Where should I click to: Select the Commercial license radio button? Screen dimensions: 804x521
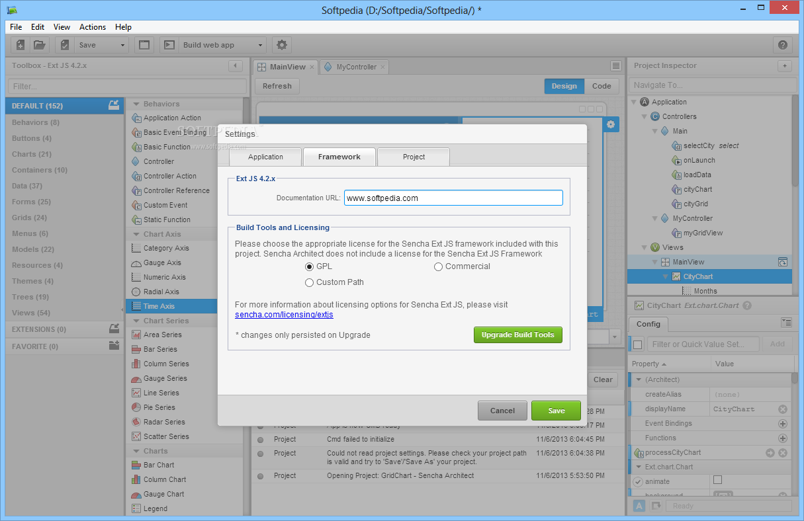(x=438, y=266)
